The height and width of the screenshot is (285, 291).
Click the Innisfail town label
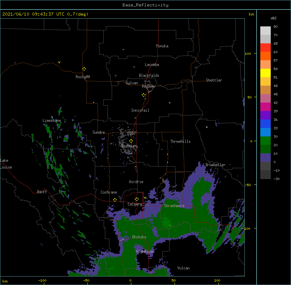(x=140, y=110)
